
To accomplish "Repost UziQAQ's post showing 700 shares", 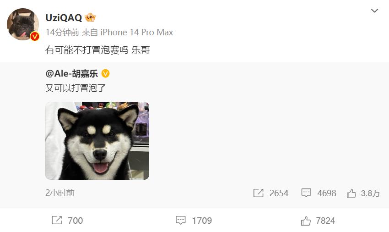I will [67, 221].
